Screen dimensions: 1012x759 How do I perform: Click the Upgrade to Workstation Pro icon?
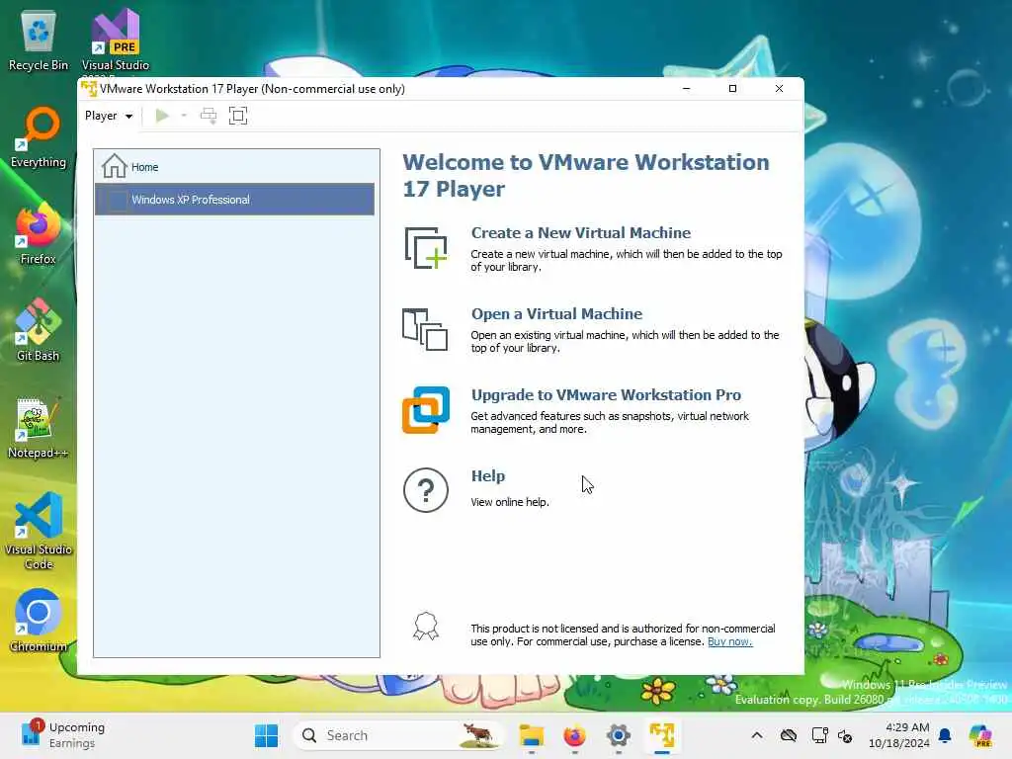coord(426,410)
